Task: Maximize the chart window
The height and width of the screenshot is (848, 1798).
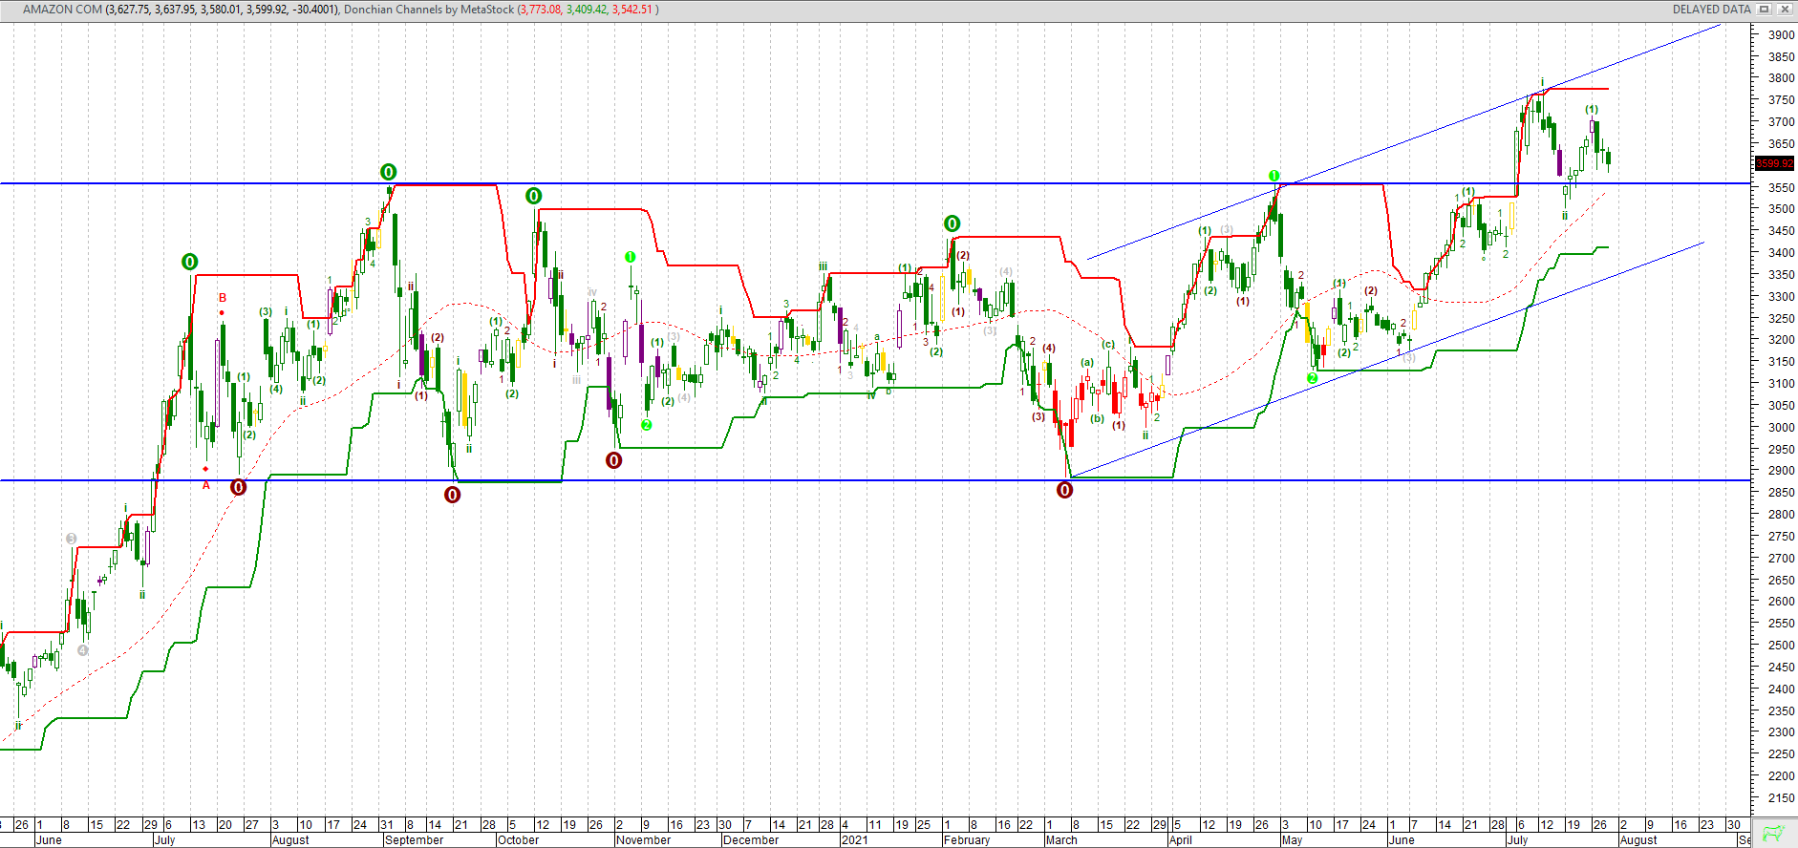Action: pos(1765,10)
